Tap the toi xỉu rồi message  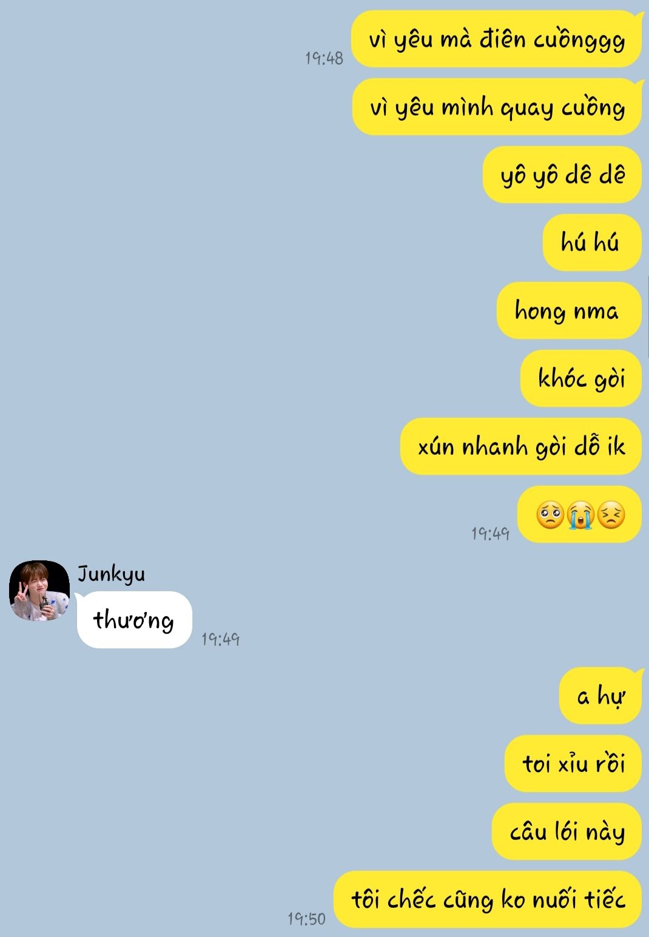click(573, 764)
